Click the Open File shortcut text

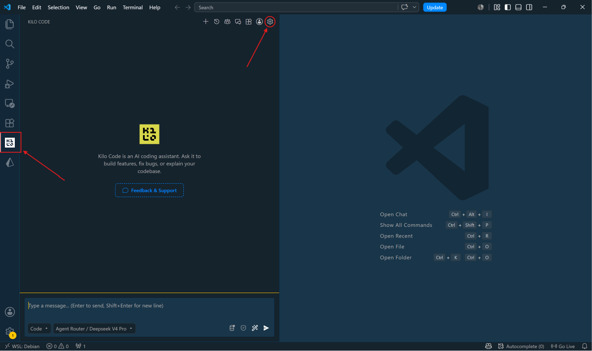[392, 247]
